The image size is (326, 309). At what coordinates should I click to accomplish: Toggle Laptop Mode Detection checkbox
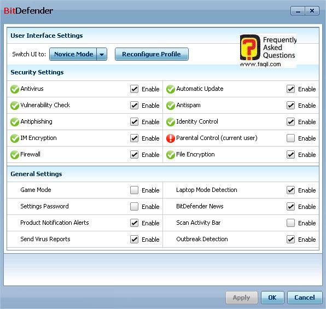[290, 190]
